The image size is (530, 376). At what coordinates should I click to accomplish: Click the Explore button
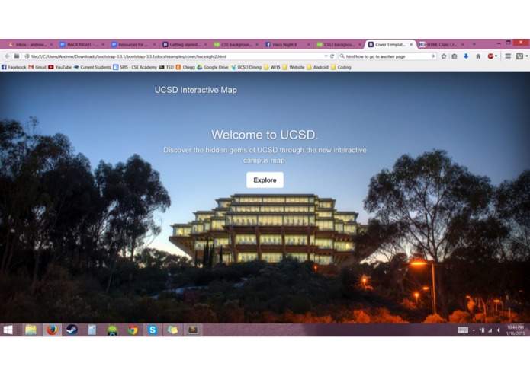(x=265, y=180)
